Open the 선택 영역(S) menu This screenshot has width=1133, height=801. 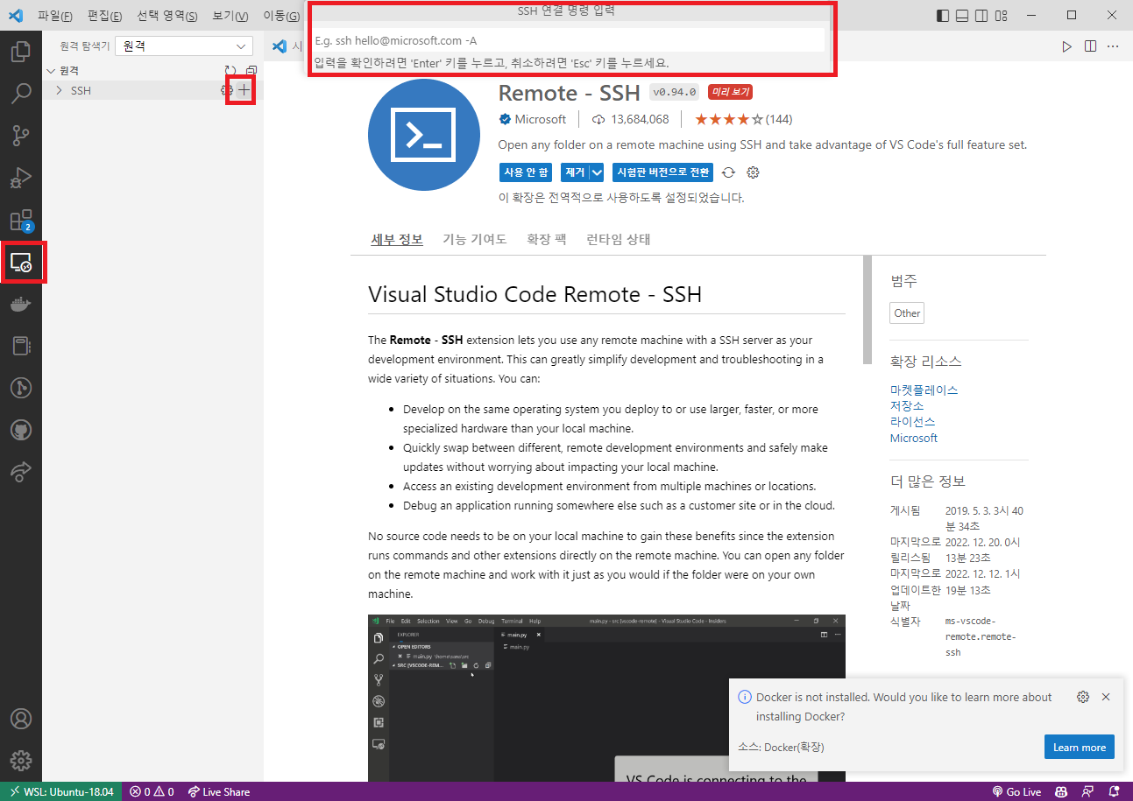167,16
